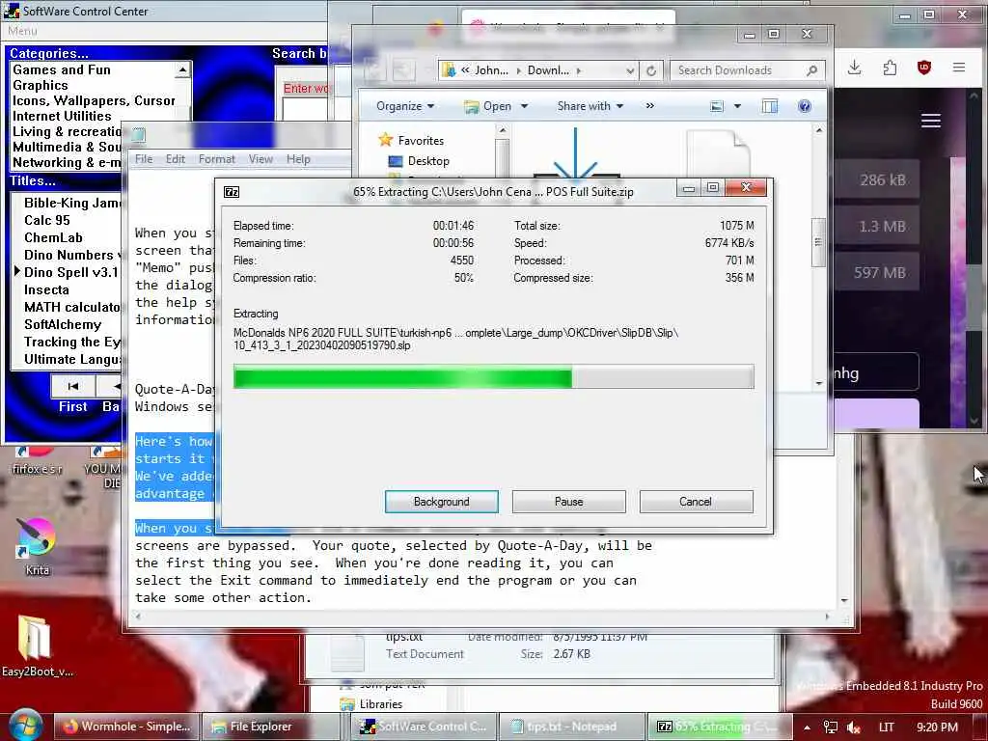
Task: Open Organize dropdown in Explorer
Action: click(405, 106)
